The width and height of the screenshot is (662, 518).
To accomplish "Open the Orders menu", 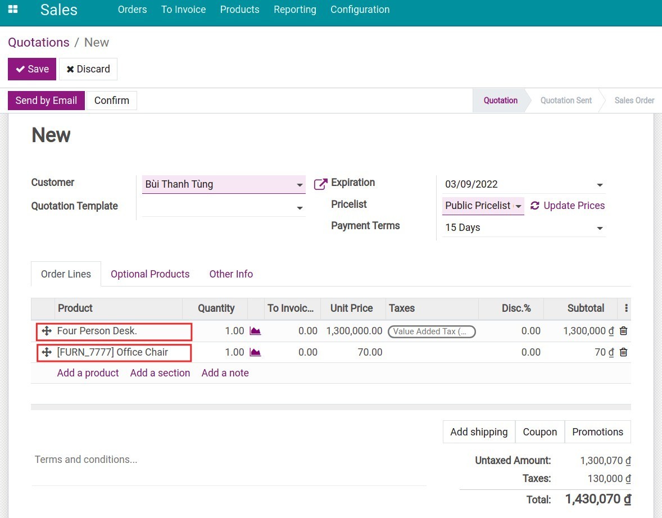I will 132,10.
